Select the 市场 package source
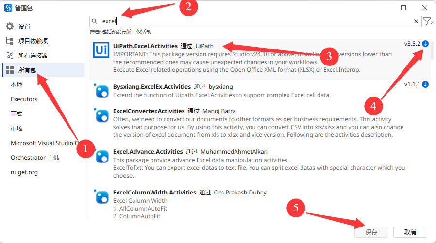The image size is (436, 243). coord(17,129)
